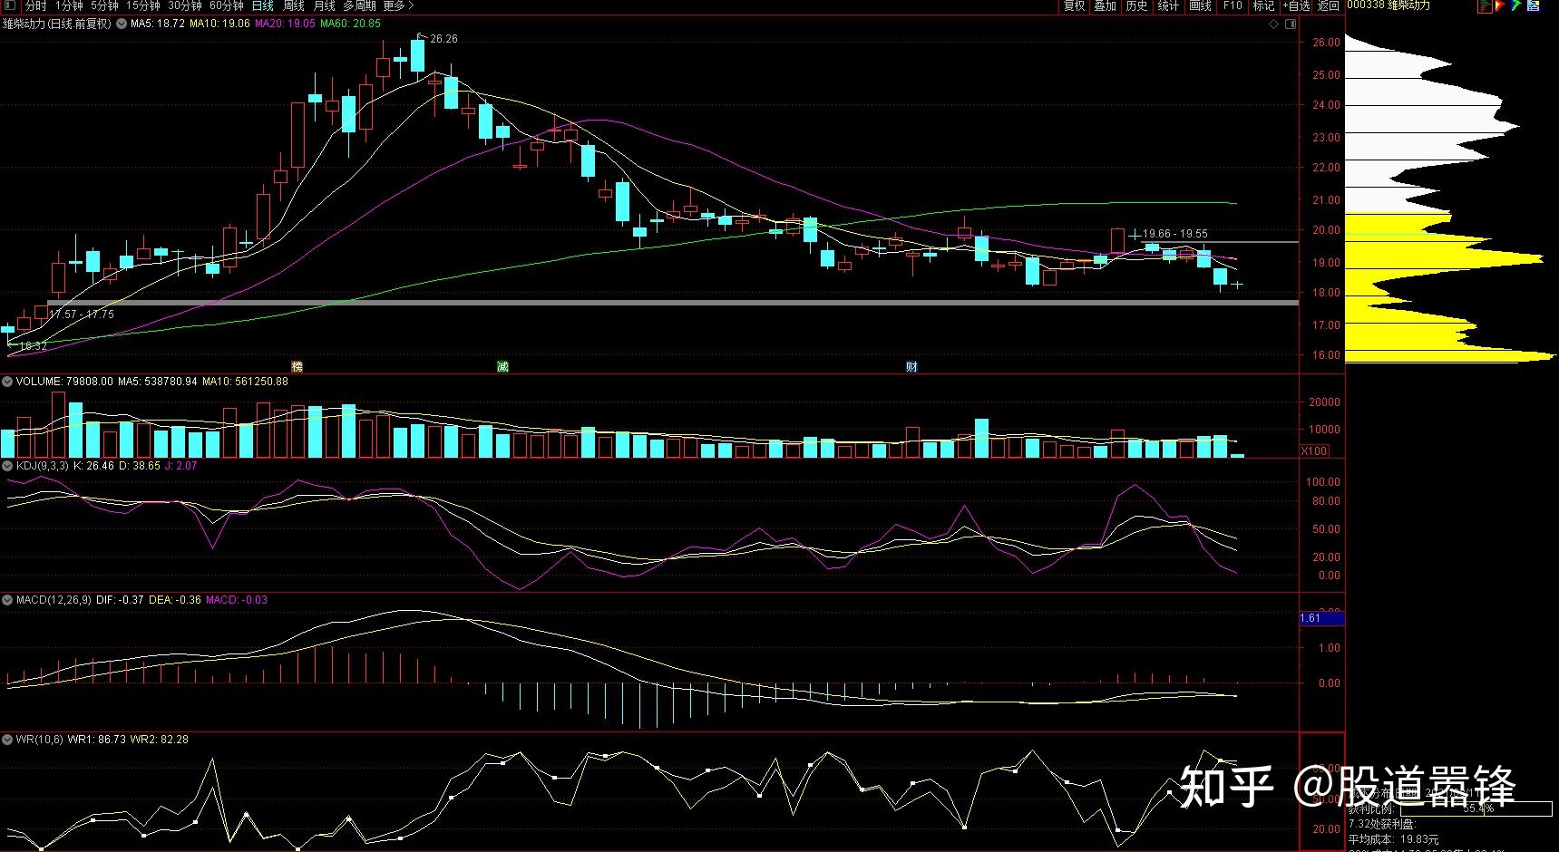
Task: Select the 日线 daily tab
Action: point(263,5)
